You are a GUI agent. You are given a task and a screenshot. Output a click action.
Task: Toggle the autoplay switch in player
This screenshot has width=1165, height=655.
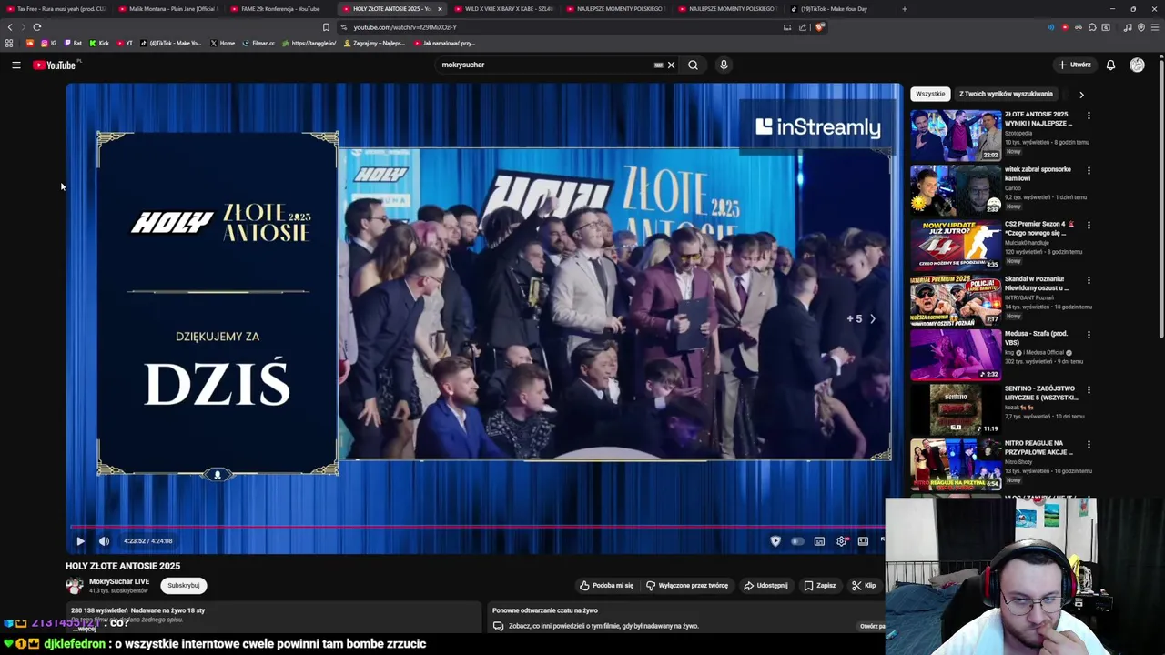797,540
